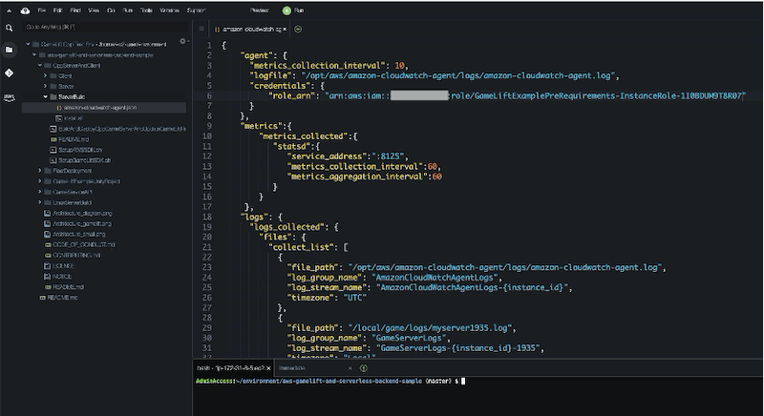
Task: Click the terminal command prompt cursor
Action: (463, 382)
